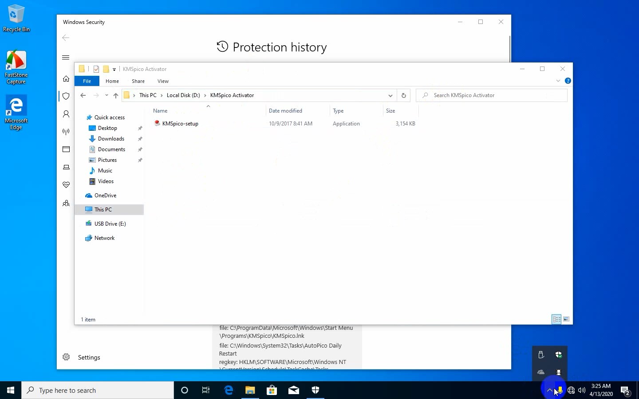Open Explorer Help question mark

568,81
